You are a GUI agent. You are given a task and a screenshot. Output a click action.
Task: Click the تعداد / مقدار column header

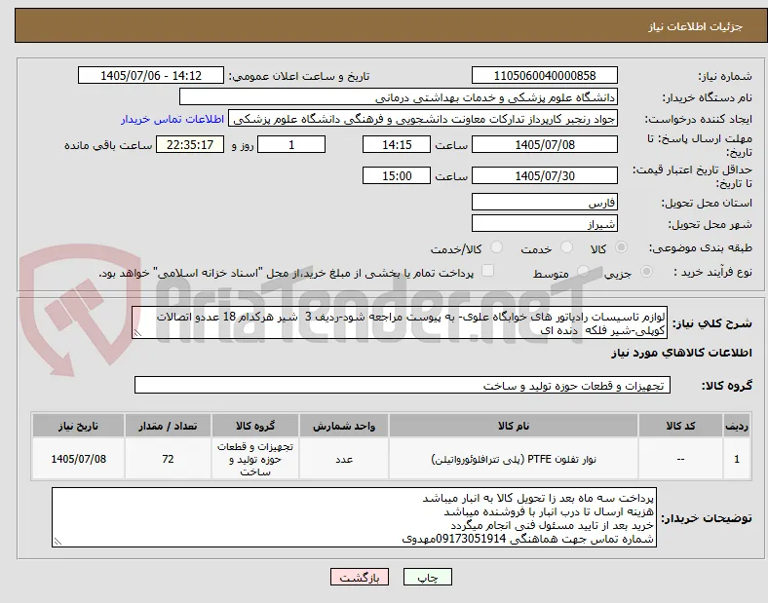pyautogui.click(x=168, y=426)
